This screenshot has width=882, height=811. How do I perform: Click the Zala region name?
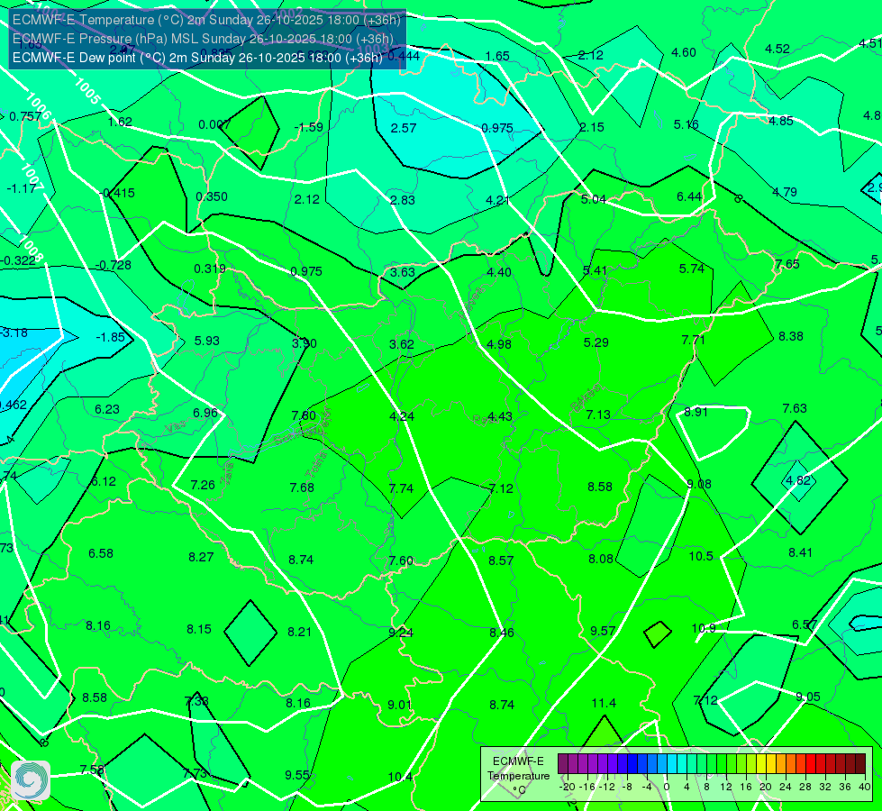click(228, 473)
